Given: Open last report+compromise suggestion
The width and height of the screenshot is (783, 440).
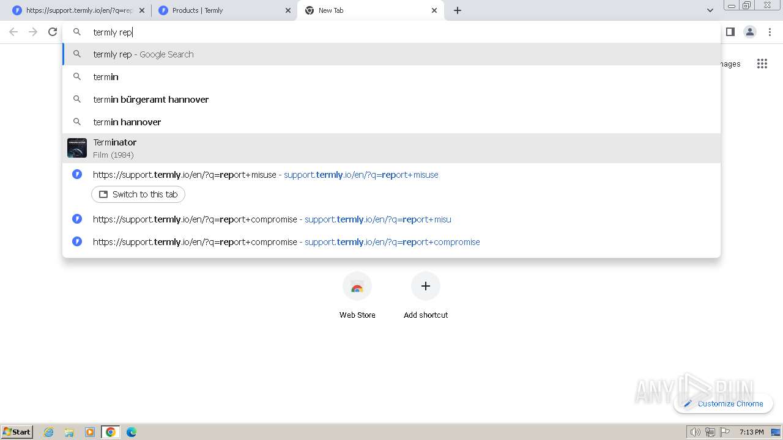Looking at the screenshot, I should [x=391, y=242].
